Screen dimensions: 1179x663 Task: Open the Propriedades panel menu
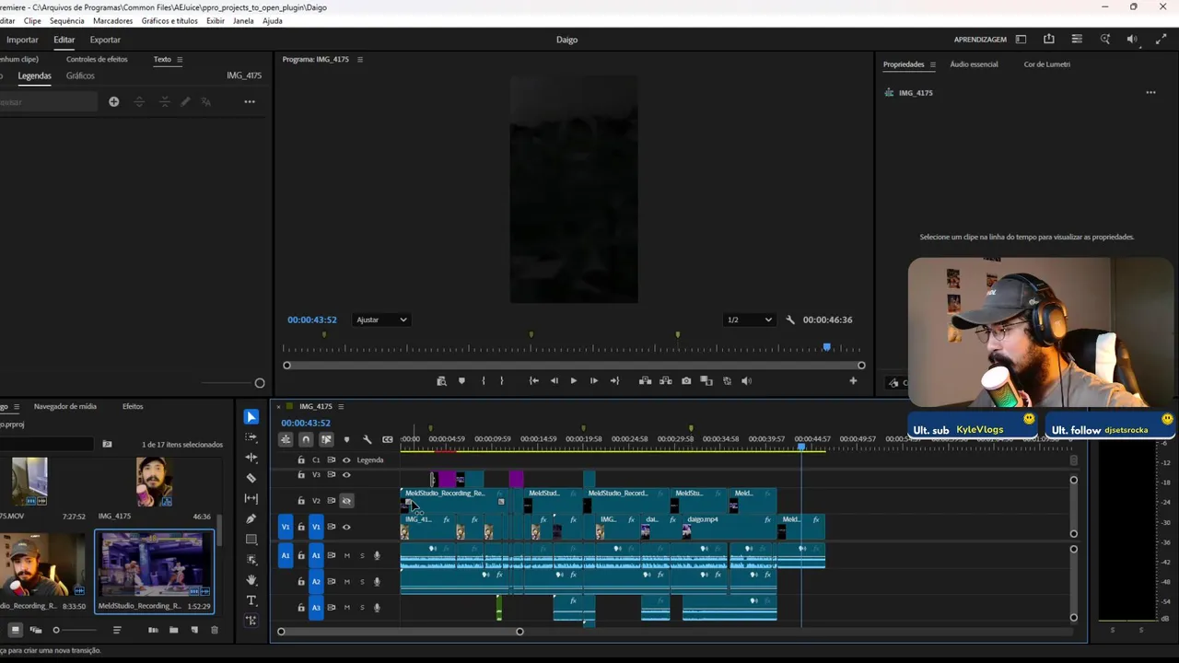coord(932,64)
